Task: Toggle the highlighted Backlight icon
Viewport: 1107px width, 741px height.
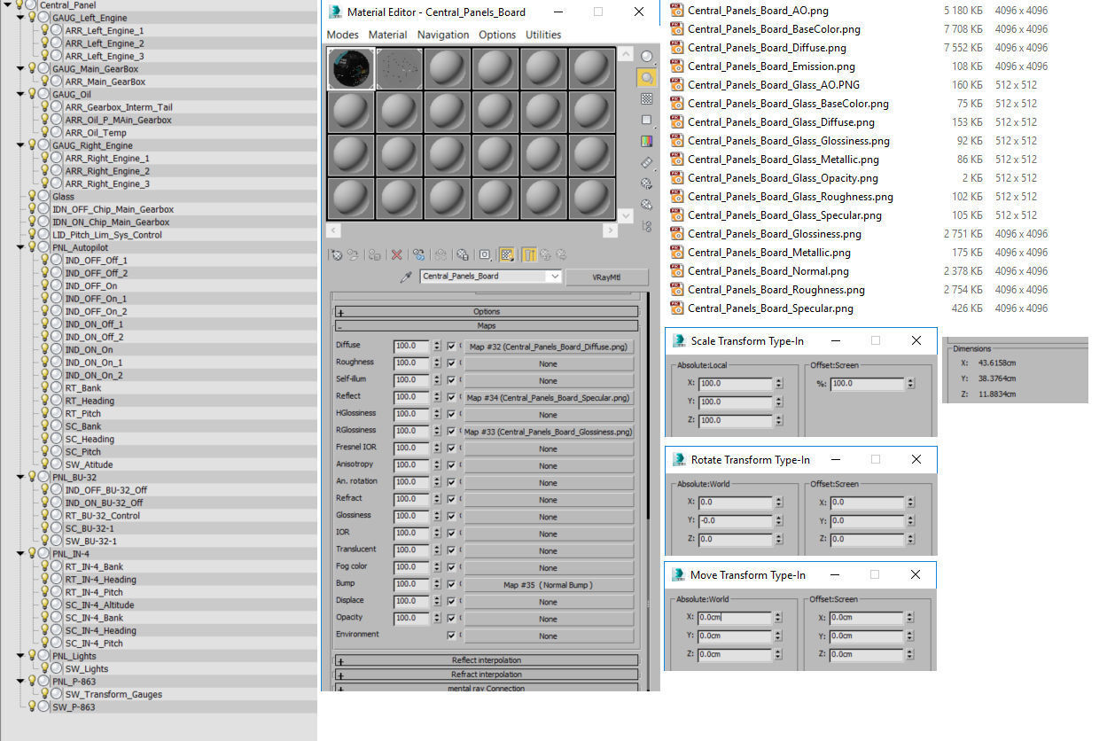Action: (x=647, y=78)
